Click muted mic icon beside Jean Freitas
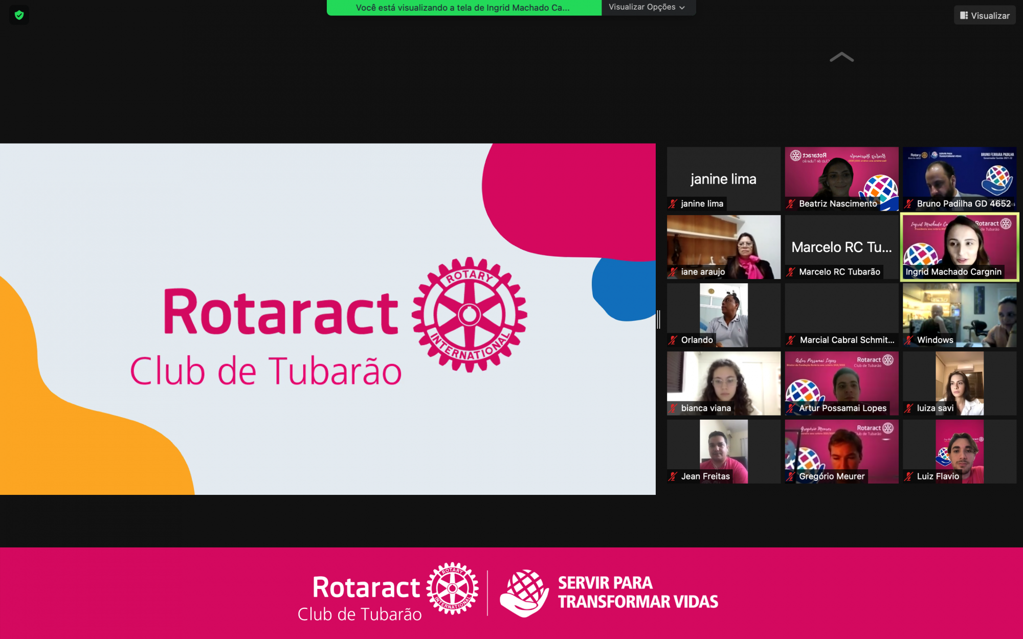This screenshot has height=639, width=1023. pos(673,476)
